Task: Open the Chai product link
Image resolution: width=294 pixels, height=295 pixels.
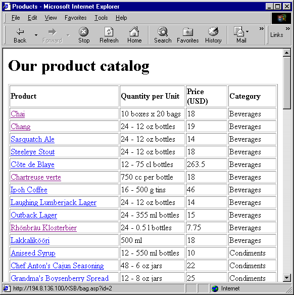Action: (x=18, y=114)
